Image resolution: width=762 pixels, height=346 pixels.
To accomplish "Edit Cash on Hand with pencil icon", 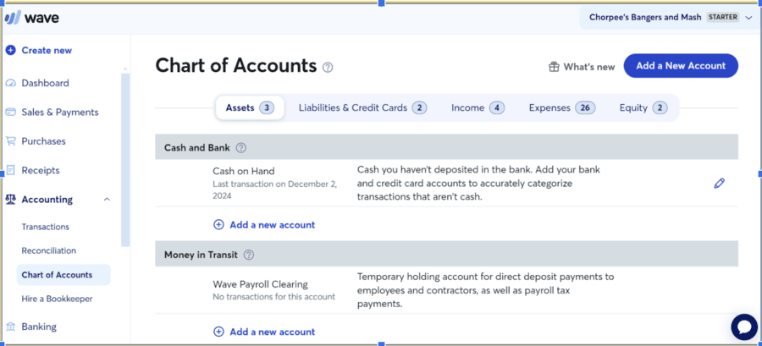I will 719,184.
